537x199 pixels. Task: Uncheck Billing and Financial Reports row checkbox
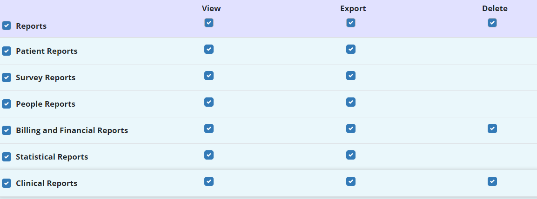7,130
